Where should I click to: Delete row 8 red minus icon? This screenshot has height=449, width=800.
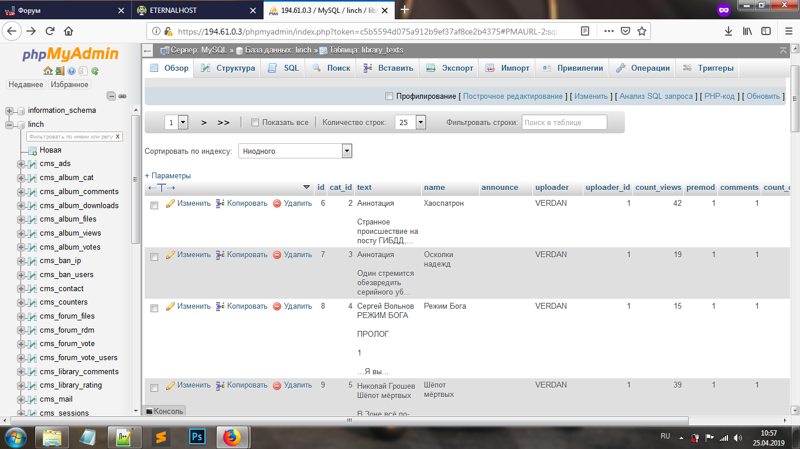pos(278,306)
